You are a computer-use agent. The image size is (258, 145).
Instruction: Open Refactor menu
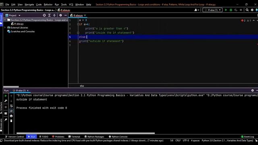click(x=48, y=4)
